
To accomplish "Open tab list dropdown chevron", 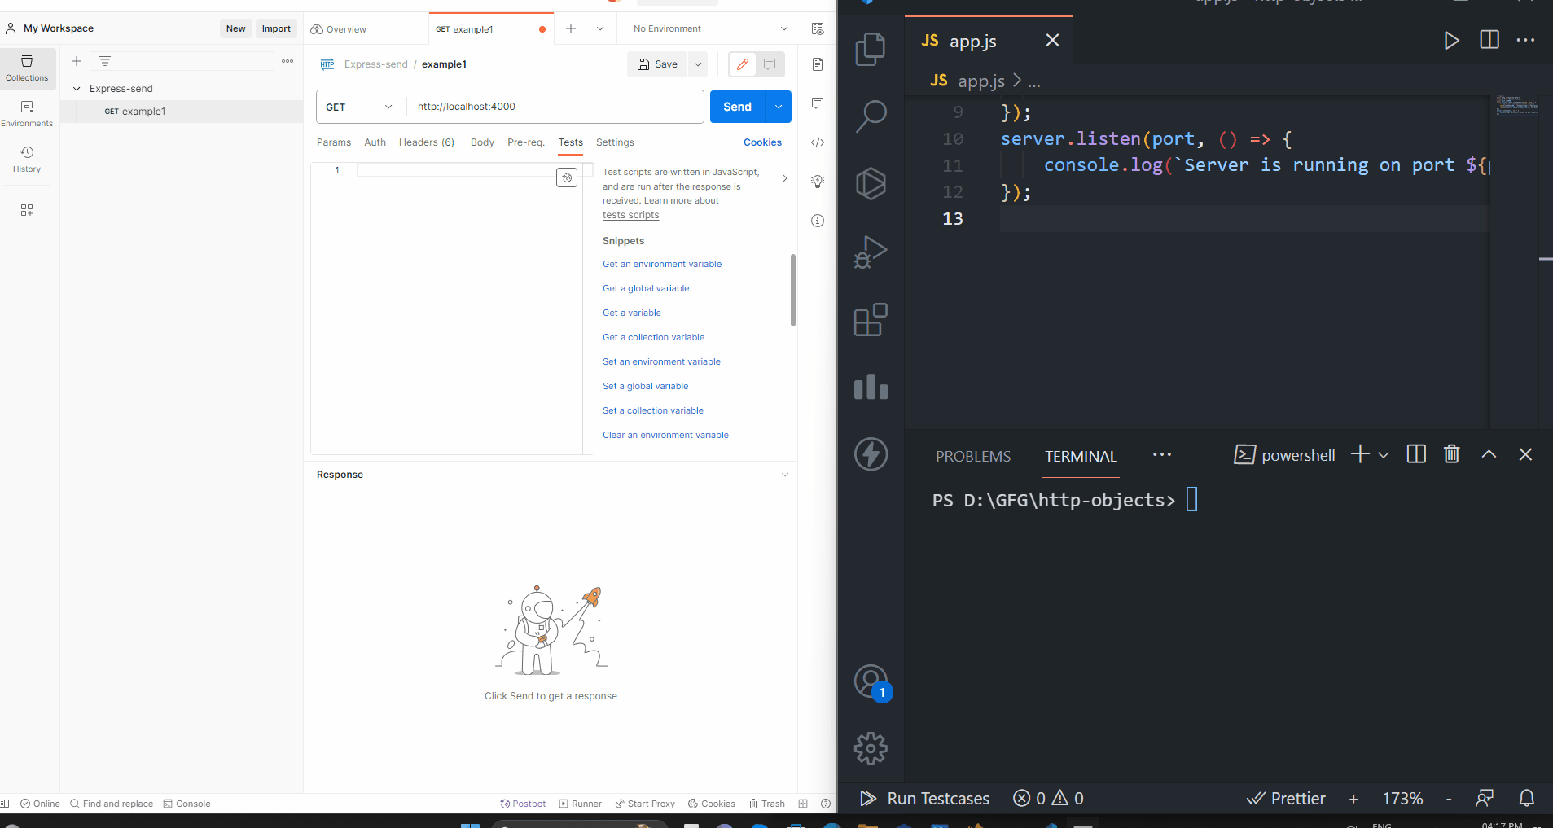I will pos(600,28).
